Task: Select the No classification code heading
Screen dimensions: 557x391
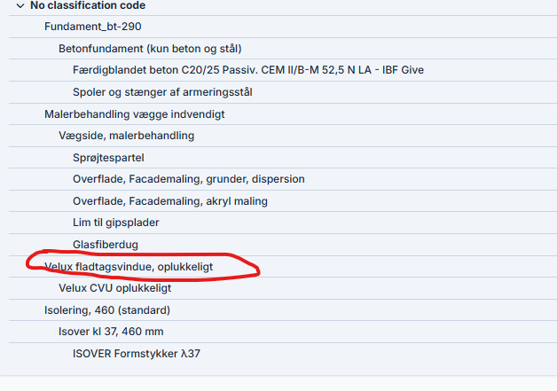Action: click(88, 5)
